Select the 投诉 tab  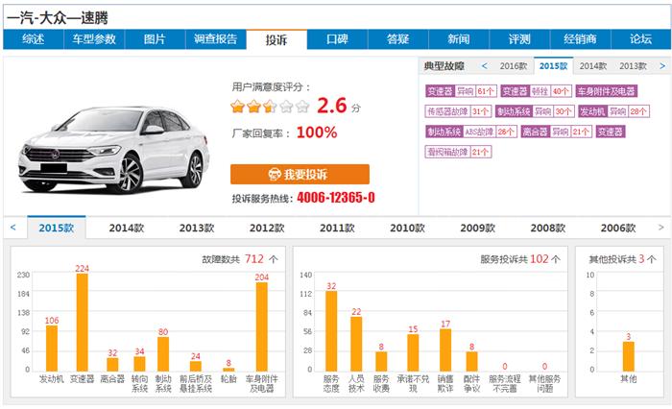(276, 39)
